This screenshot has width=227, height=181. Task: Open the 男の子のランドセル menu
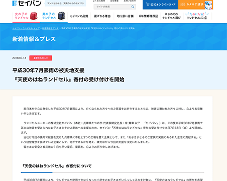54,16
